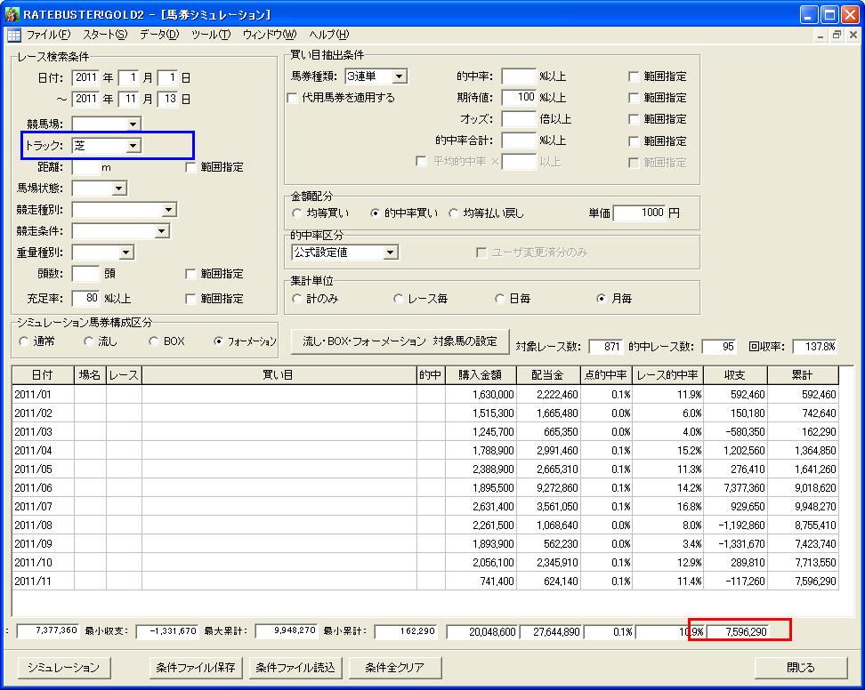Select 流し ticket composition radio

88,341
